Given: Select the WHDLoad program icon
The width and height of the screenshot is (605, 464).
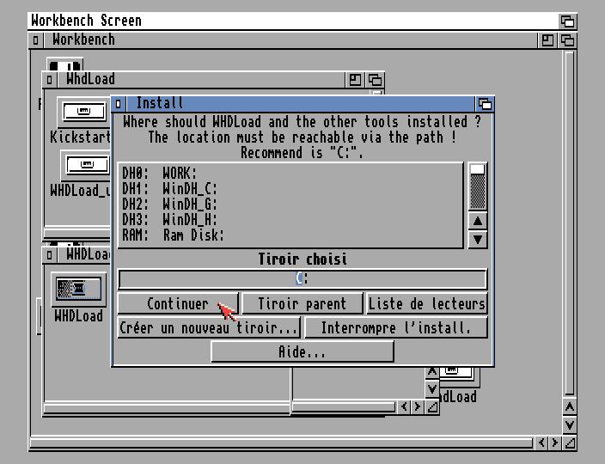Looking at the screenshot, I should click(x=78, y=290).
